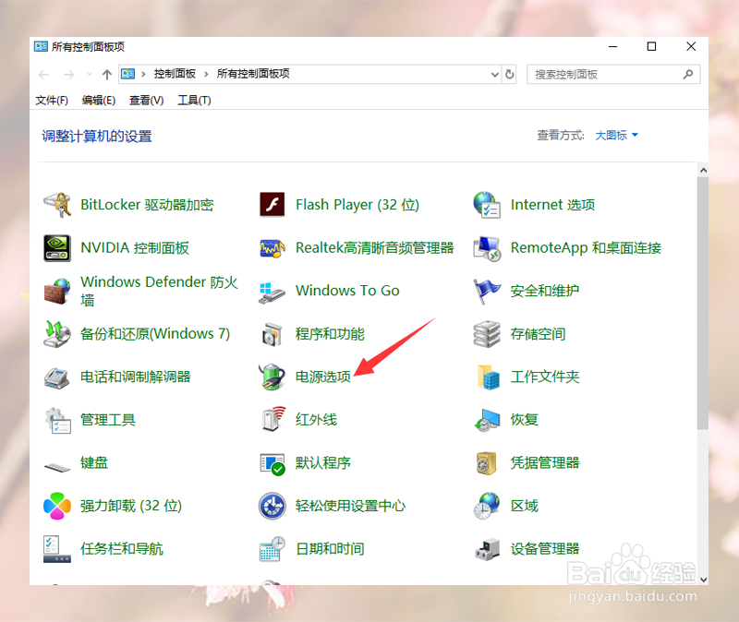The height and width of the screenshot is (622, 739).
Task: Expand the chevron before 控制面板 in breadcrumb
Action: tap(143, 74)
